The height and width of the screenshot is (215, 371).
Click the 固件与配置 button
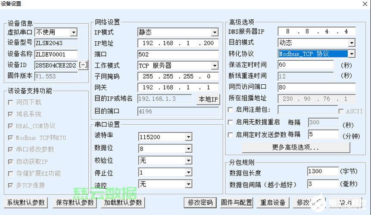237,203
